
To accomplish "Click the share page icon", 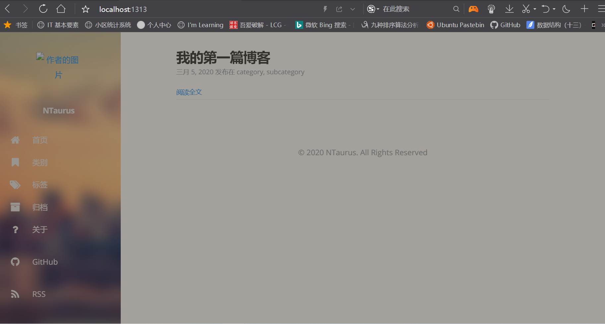I will 339,9.
